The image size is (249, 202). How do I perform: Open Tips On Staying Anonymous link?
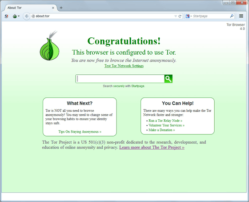click(80, 132)
